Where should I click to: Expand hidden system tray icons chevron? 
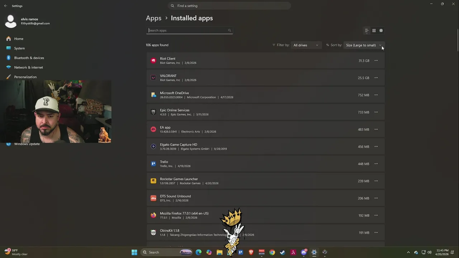tap(408, 252)
